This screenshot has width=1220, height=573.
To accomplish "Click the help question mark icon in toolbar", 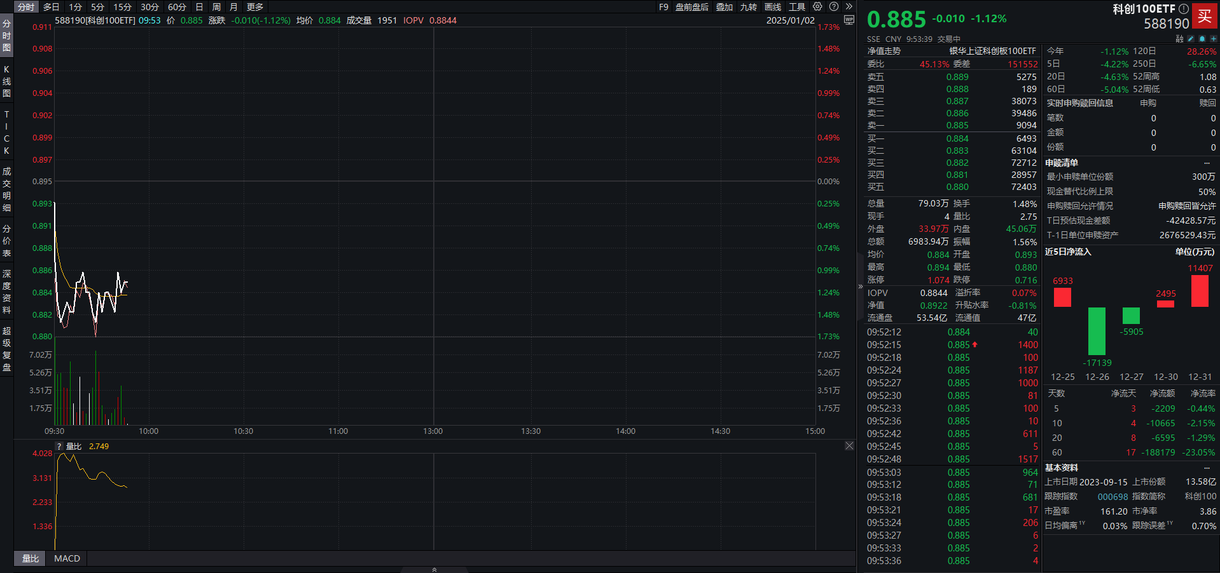I will pyautogui.click(x=834, y=7).
